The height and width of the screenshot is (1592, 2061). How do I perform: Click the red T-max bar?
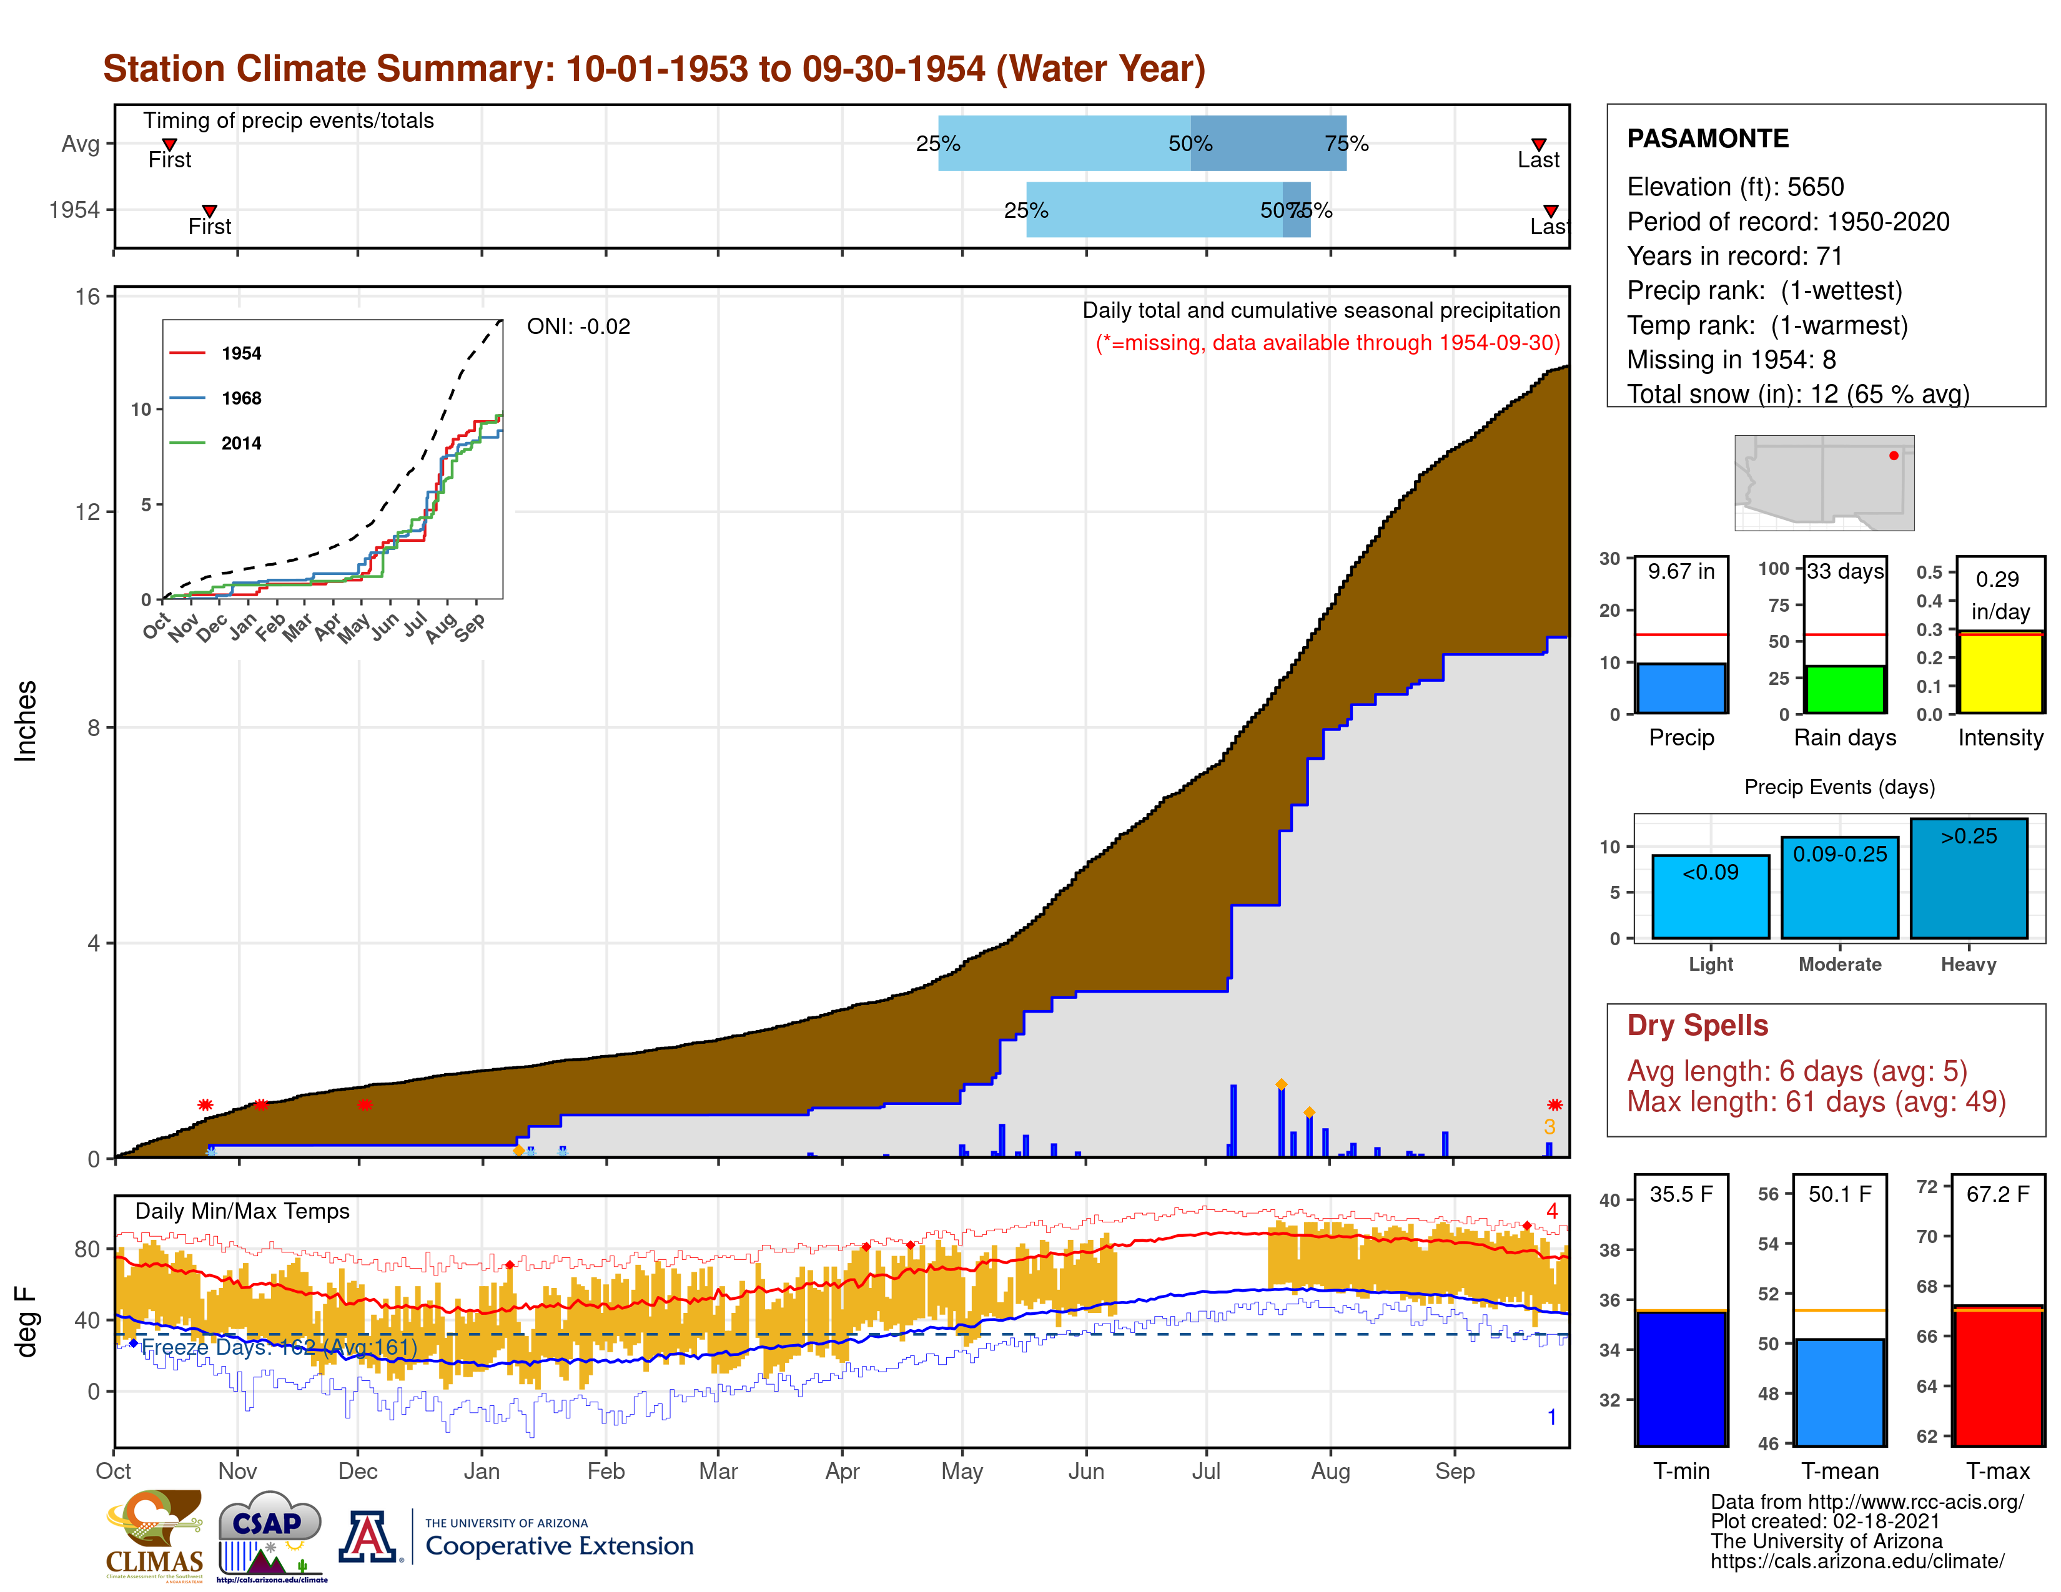pos(1998,1376)
